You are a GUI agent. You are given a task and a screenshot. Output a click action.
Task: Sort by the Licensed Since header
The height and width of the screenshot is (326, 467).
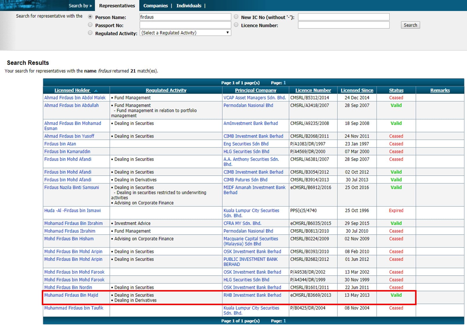coord(357,90)
